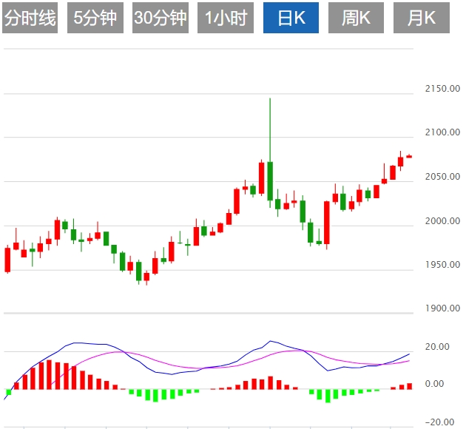Click the 1900.00 price axis label
The height and width of the screenshot is (429, 466).
(x=442, y=308)
